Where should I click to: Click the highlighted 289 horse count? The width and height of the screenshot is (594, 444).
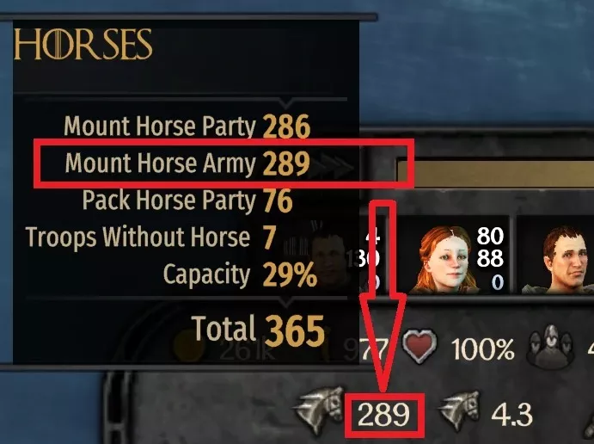tap(383, 415)
